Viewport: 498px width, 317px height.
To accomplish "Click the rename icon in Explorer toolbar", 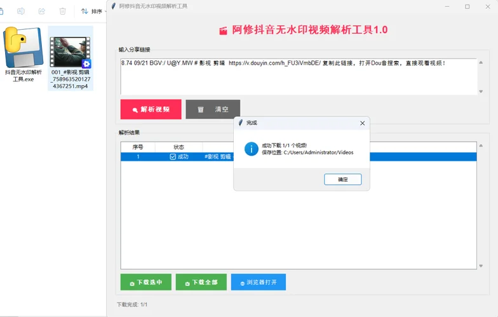I will 21,11.
